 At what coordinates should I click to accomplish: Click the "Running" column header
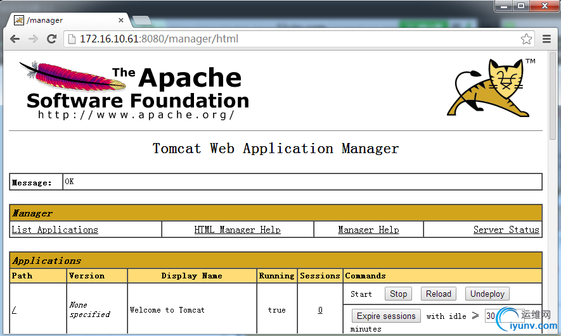click(276, 276)
